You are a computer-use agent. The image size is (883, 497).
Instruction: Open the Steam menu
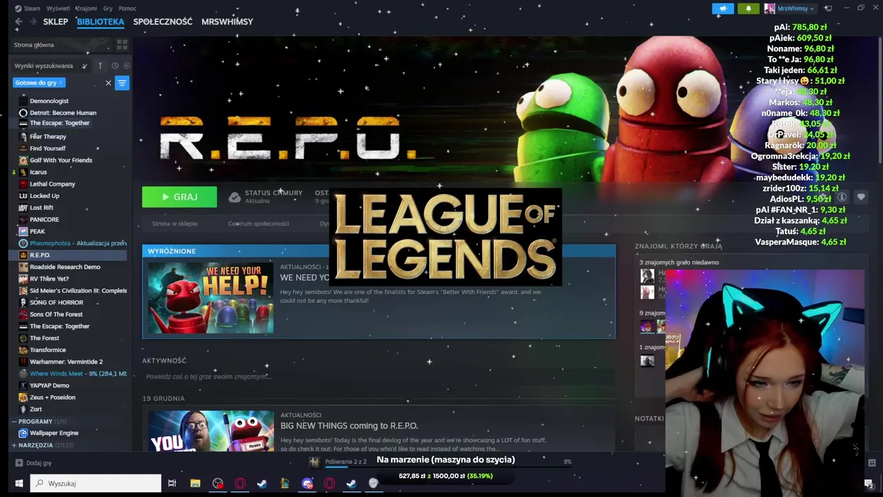tap(32, 8)
